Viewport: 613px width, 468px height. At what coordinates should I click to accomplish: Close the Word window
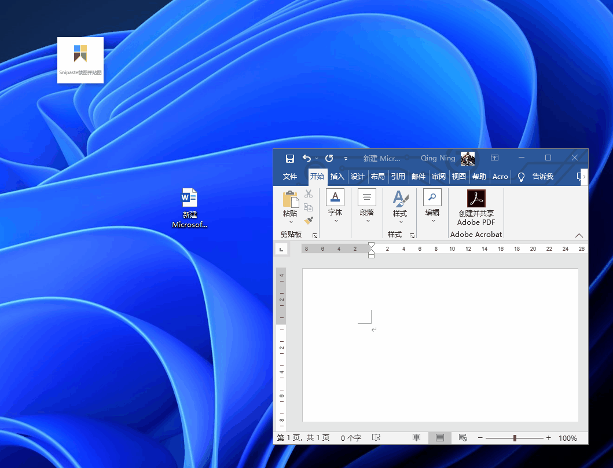(x=575, y=158)
